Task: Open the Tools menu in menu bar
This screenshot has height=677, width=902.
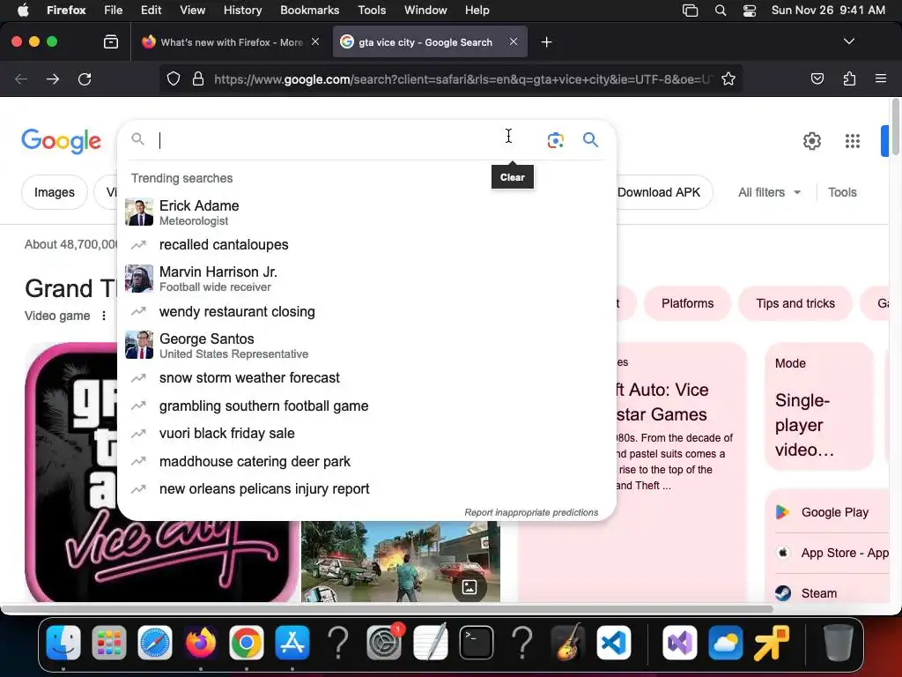Action: click(x=372, y=11)
